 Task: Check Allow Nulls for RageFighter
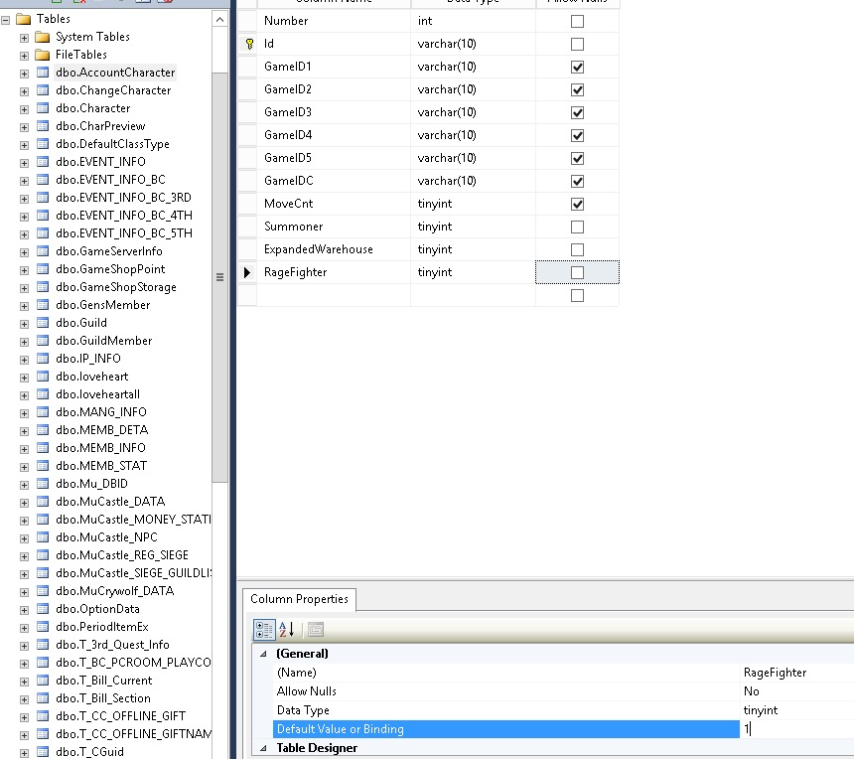tap(577, 273)
